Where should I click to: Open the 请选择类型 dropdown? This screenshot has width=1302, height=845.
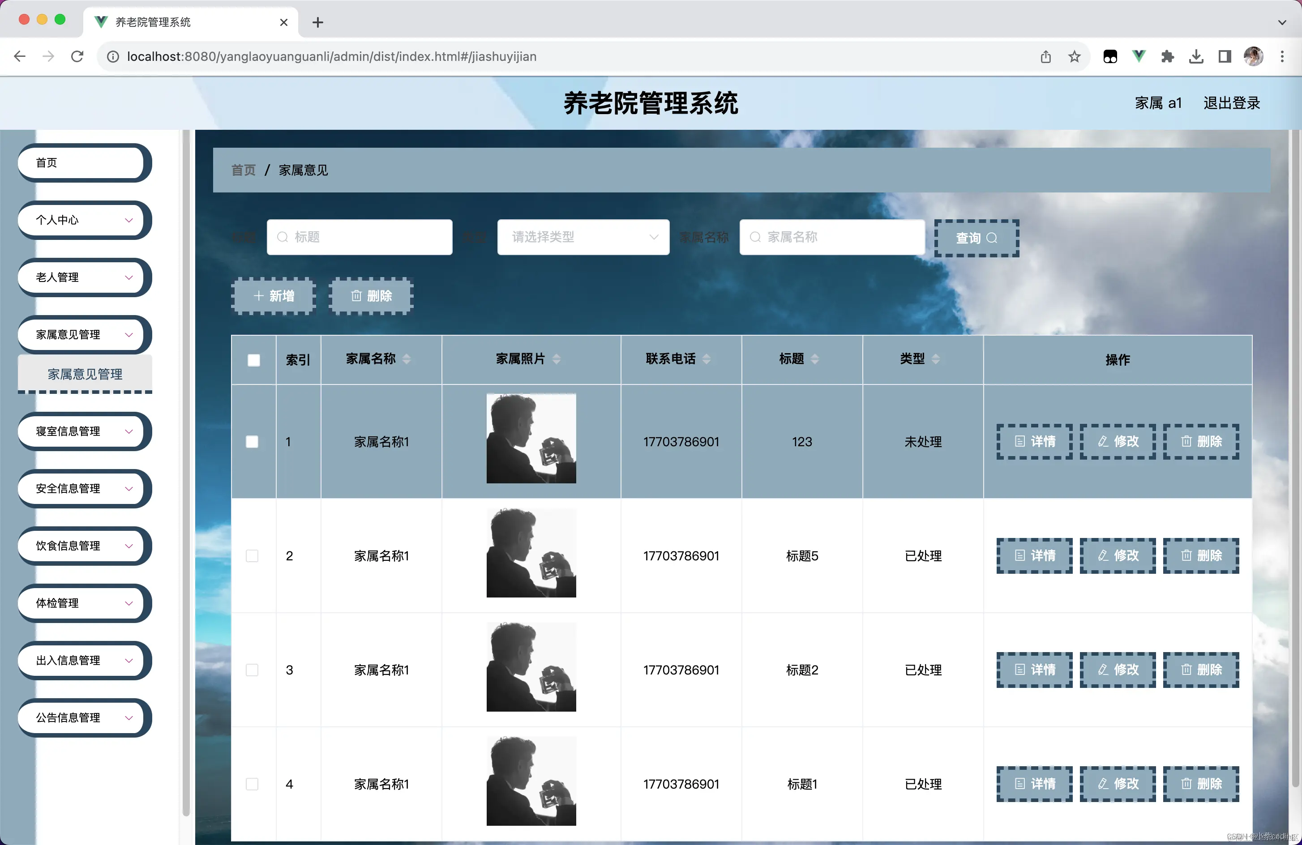pos(582,237)
